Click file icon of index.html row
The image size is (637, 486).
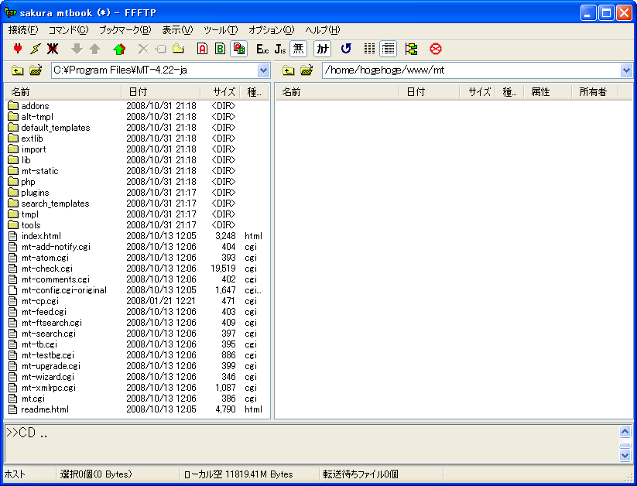pyautogui.click(x=13, y=236)
